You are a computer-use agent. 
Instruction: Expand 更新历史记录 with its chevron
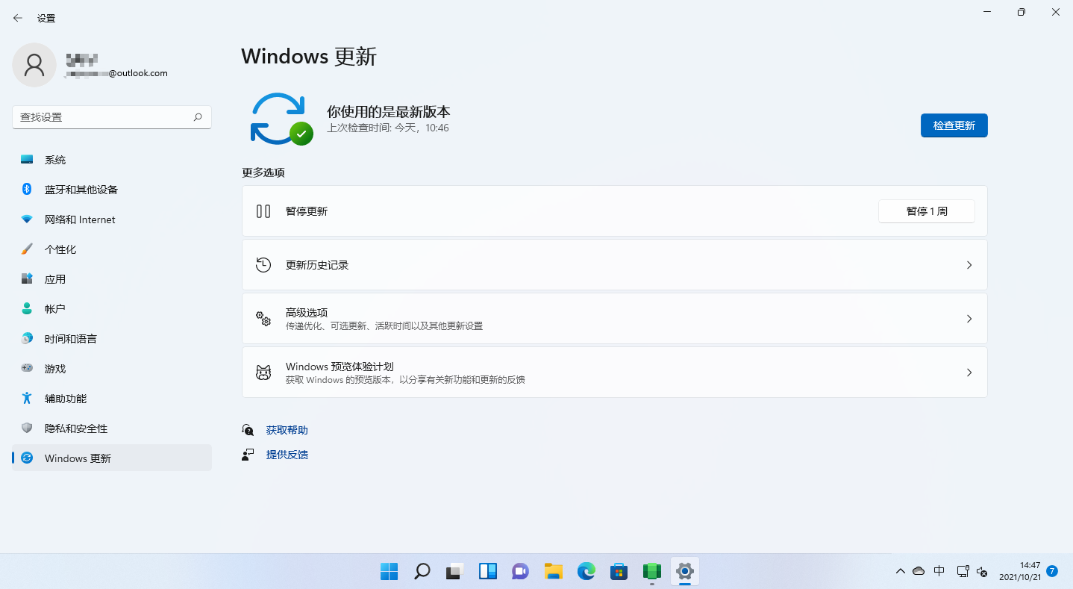[x=969, y=265]
